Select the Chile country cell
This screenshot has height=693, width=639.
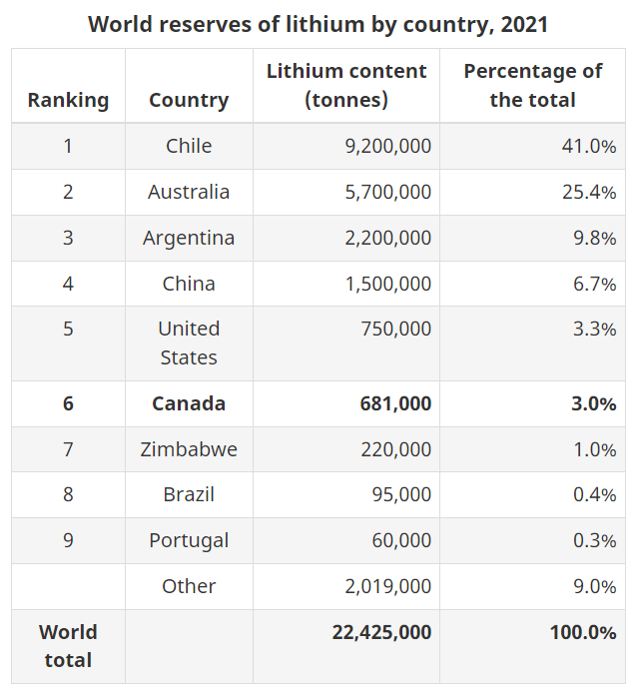[189, 146]
